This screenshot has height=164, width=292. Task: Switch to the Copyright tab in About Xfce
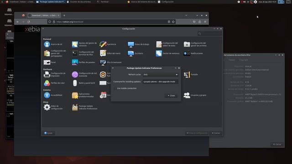click(243, 60)
